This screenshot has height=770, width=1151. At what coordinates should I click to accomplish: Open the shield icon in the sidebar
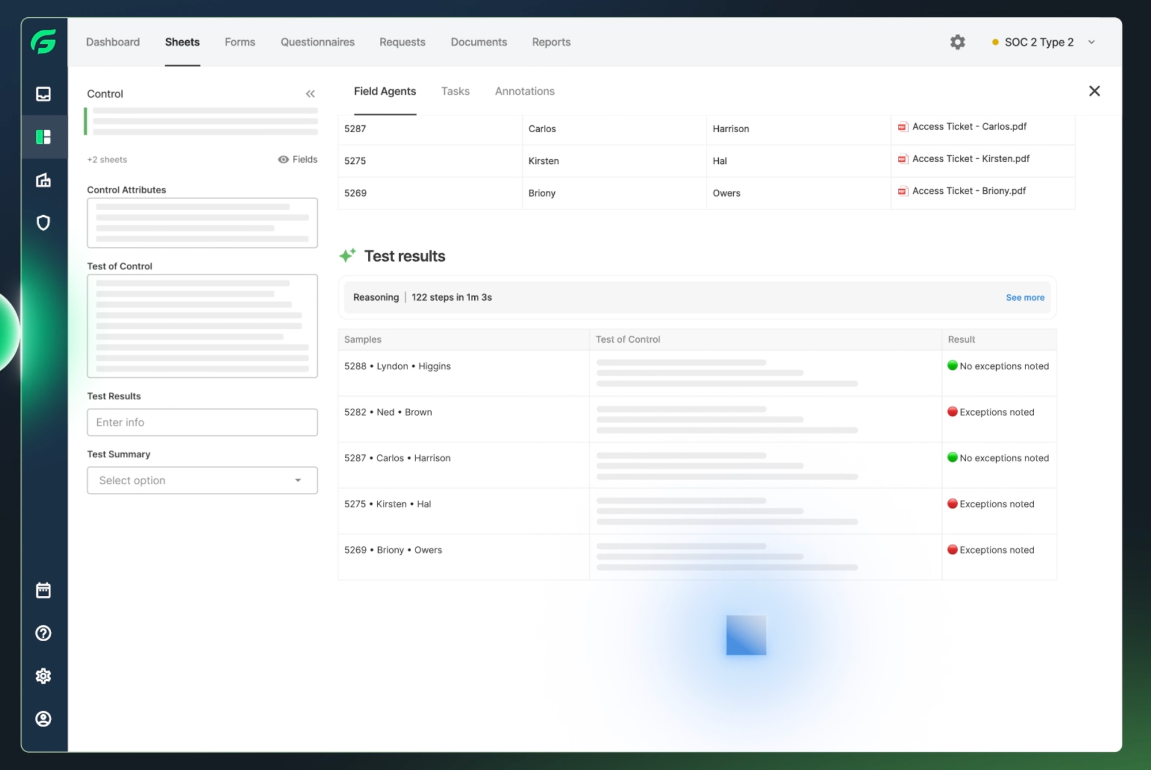(x=43, y=223)
